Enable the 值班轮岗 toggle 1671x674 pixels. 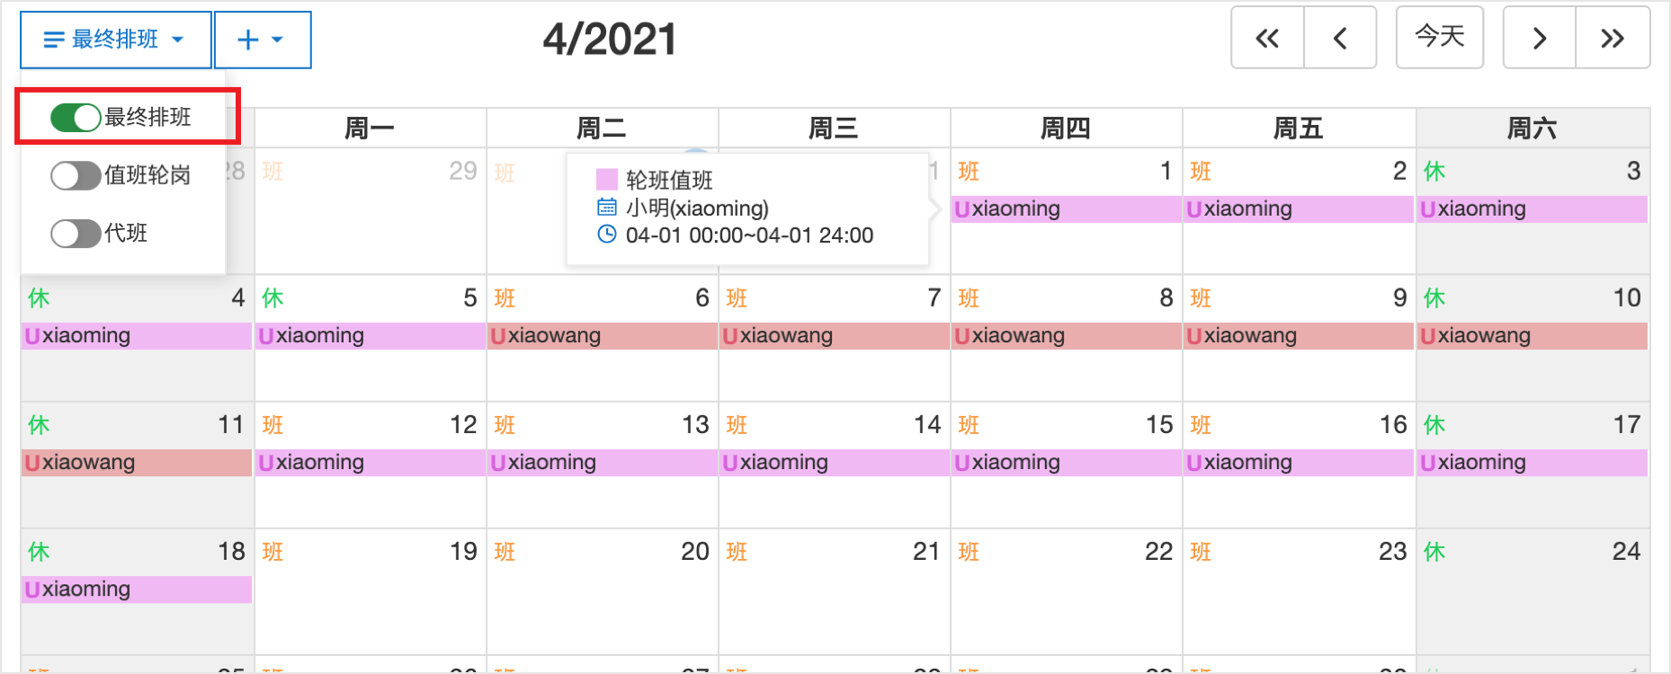coord(76,175)
